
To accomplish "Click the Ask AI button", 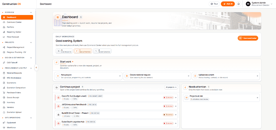I will [228, 4].
